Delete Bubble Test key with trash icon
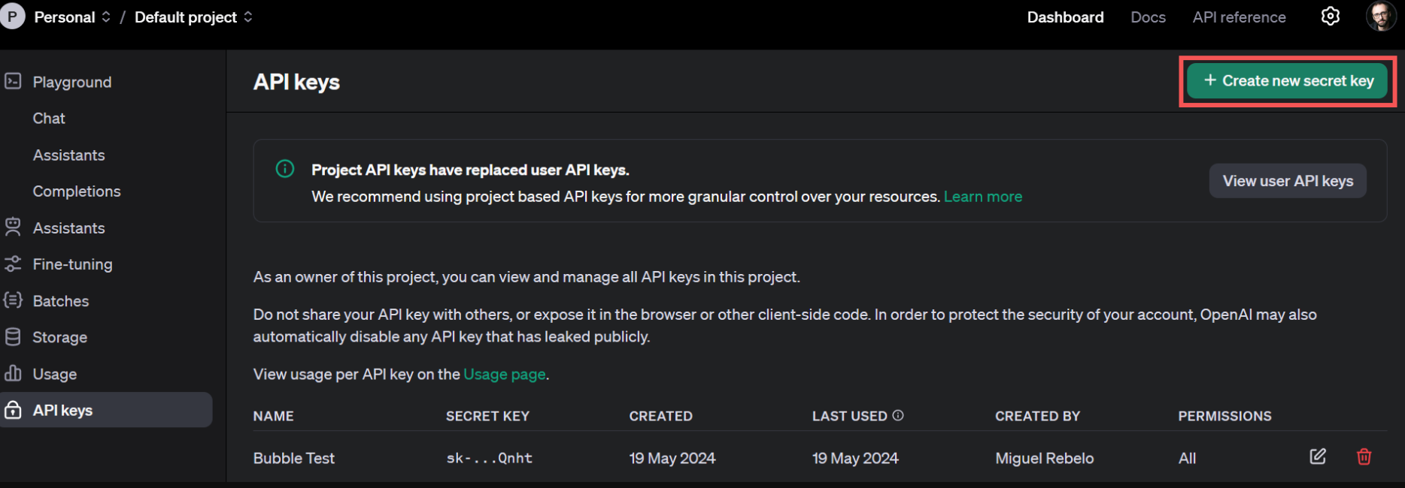 (1364, 456)
